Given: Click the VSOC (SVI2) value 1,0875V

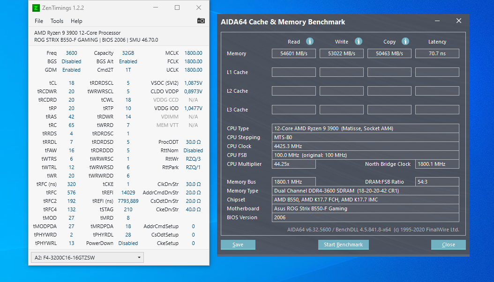Looking at the screenshot, I should [193, 83].
